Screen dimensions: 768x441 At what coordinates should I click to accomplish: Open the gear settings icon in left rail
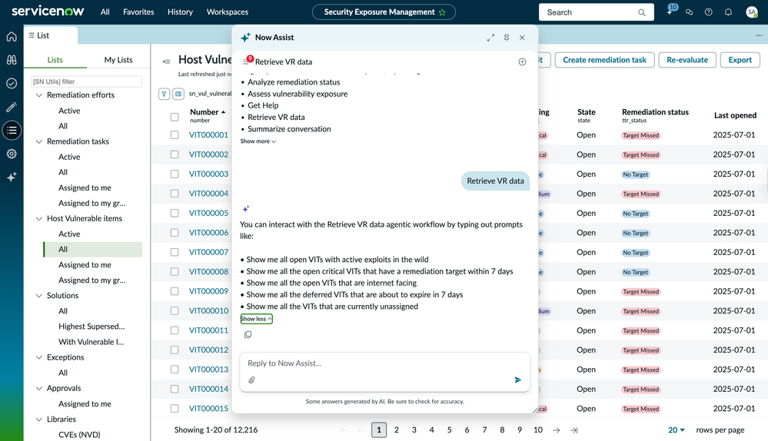coord(12,154)
